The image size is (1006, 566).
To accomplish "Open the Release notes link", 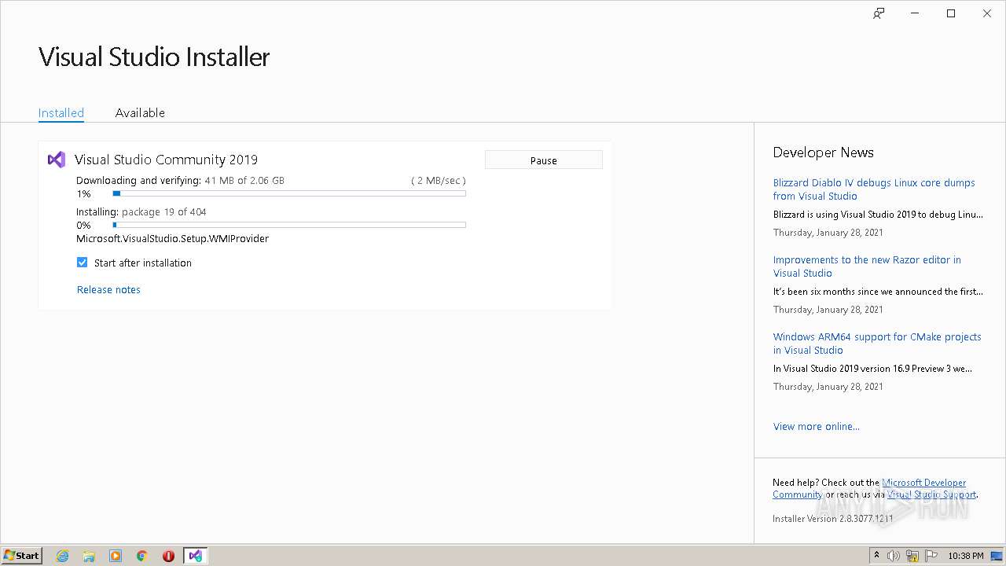I will 108,289.
